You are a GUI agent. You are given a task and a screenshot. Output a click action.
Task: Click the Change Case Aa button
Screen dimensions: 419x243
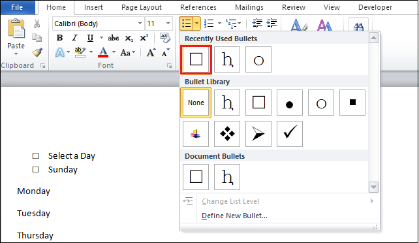pos(125,52)
